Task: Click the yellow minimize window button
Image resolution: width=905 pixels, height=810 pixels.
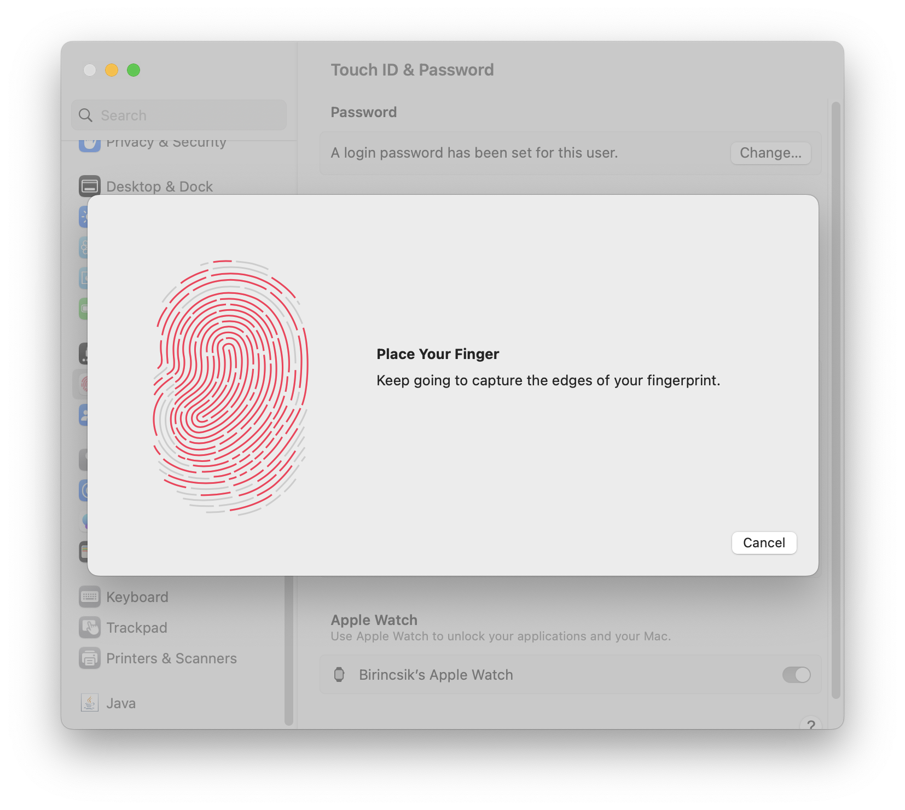Action: (112, 70)
